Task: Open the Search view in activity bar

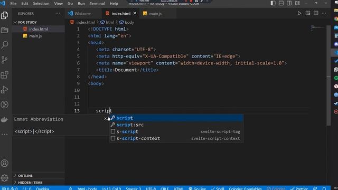Action: 5,45
